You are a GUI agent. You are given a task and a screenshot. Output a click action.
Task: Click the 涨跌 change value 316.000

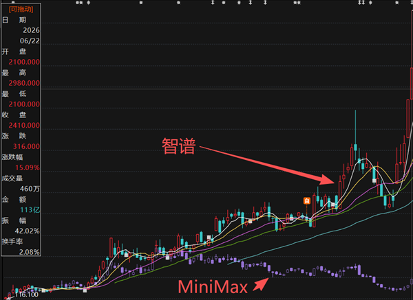[26, 147]
